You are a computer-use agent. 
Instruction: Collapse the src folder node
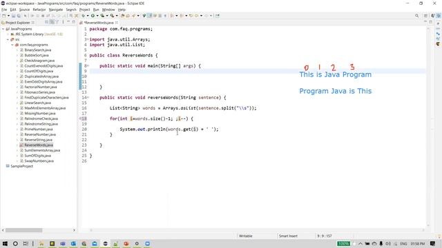8,40
